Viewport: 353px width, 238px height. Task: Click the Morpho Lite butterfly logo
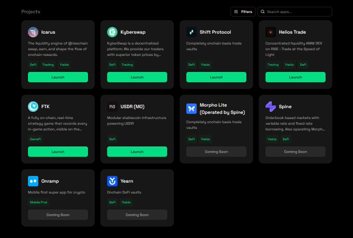(x=192, y=109)
